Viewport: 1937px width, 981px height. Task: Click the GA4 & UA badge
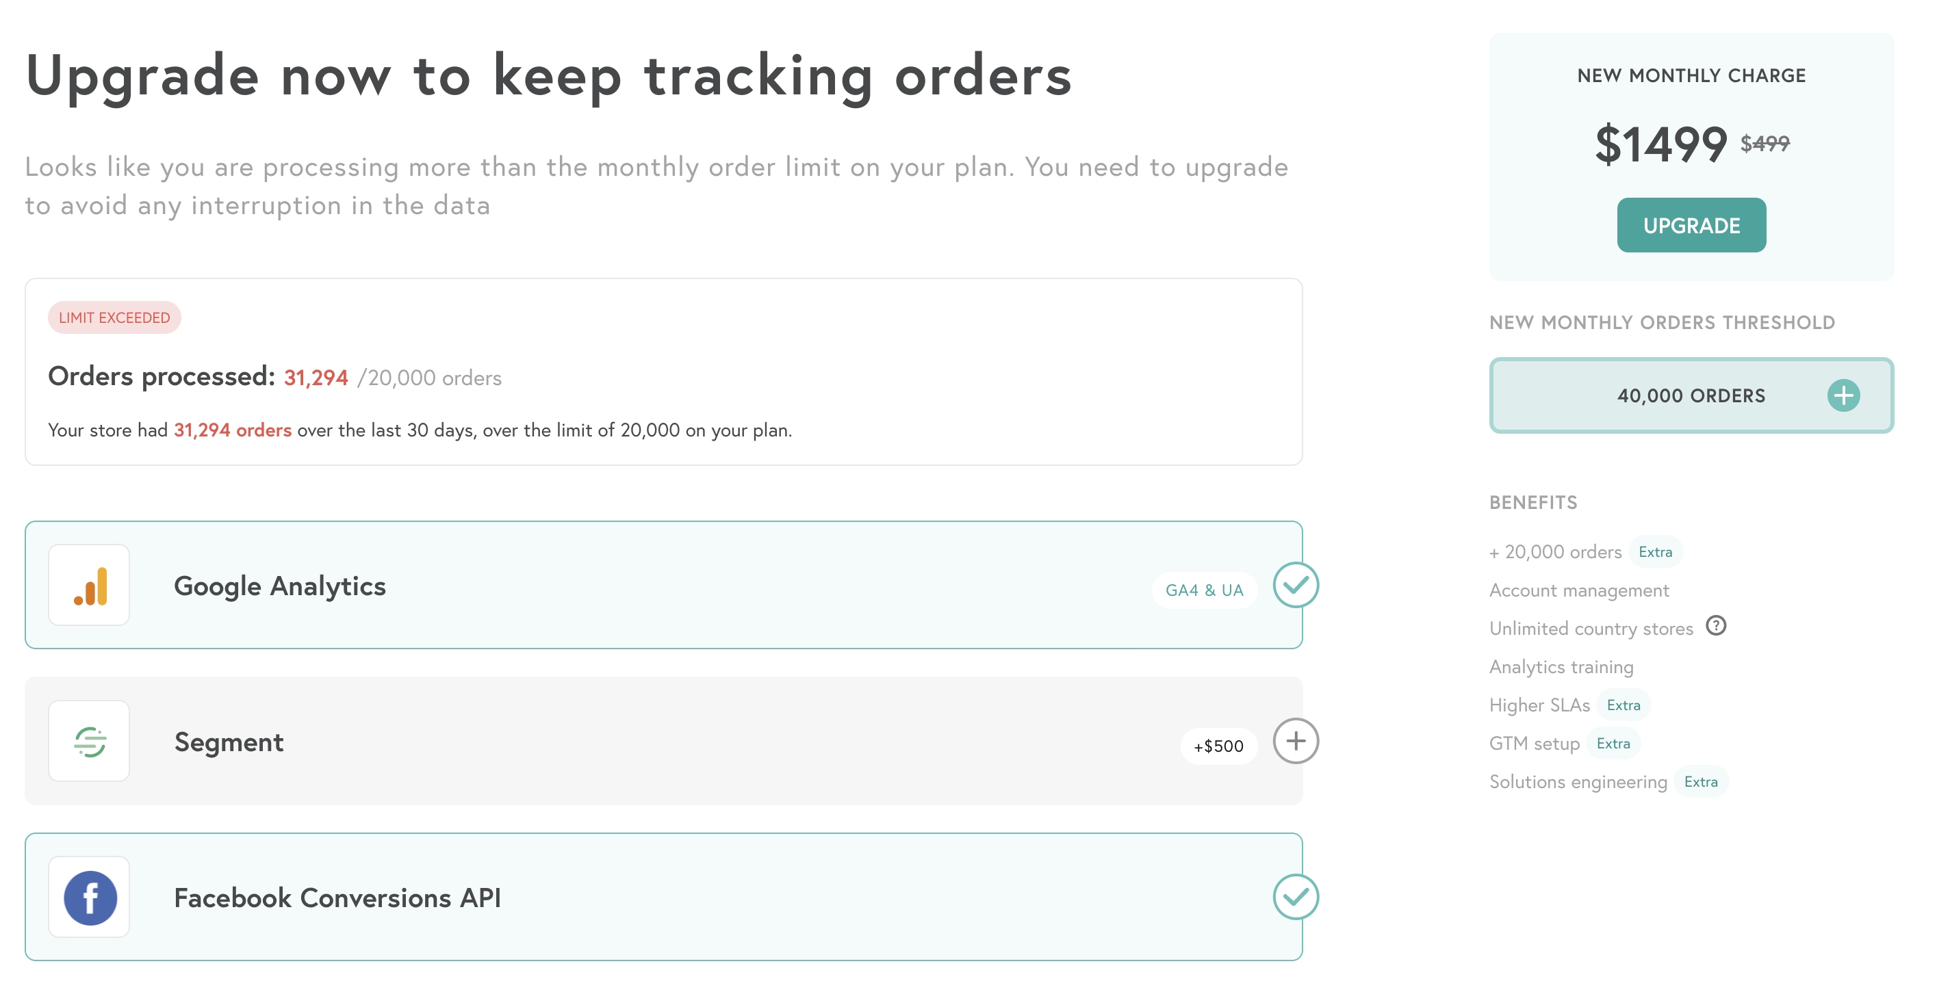[1205, 591]
